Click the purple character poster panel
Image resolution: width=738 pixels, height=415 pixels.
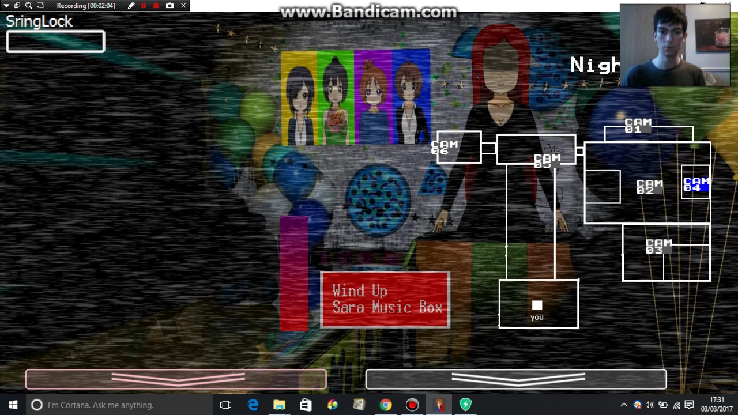373,97
